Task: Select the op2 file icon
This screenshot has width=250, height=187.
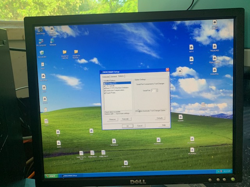Action: click(x=191, y=60)
